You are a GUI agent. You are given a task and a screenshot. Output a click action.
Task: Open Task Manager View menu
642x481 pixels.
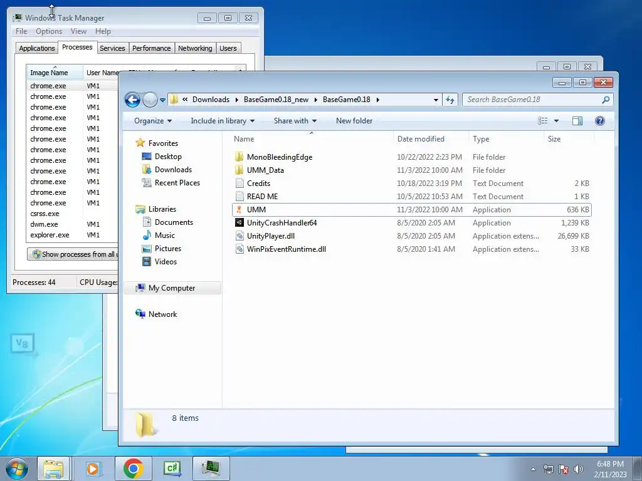click(78, 31)
